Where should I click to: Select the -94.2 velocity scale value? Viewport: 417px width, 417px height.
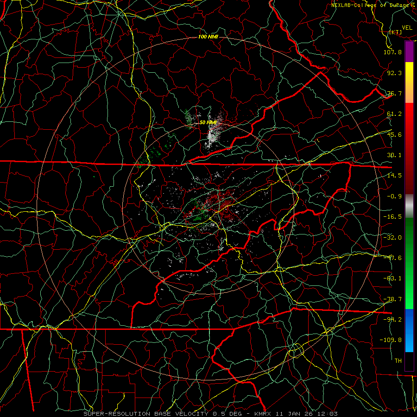click(392, 320)
